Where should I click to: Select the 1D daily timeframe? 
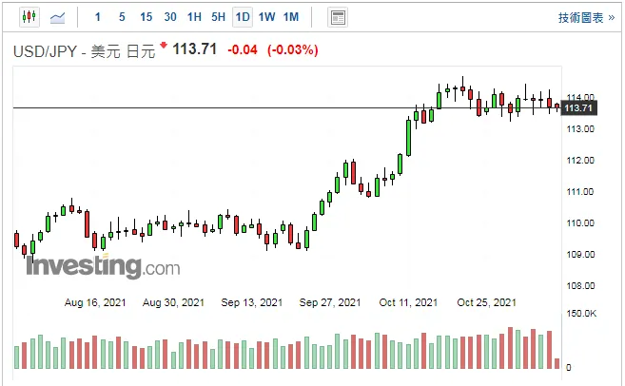point(243,17)
